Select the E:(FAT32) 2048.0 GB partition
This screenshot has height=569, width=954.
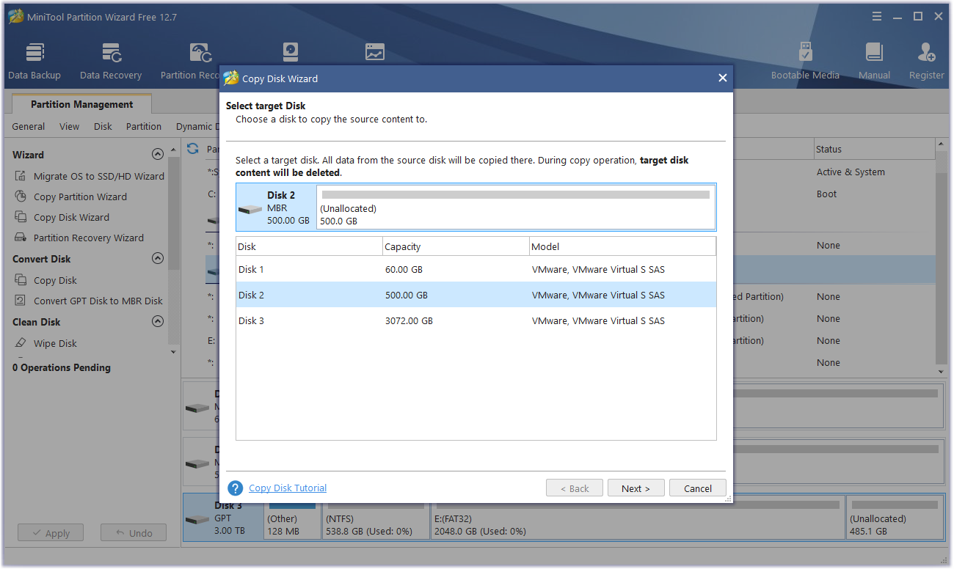pyautogui.click(x=638, y=518)
